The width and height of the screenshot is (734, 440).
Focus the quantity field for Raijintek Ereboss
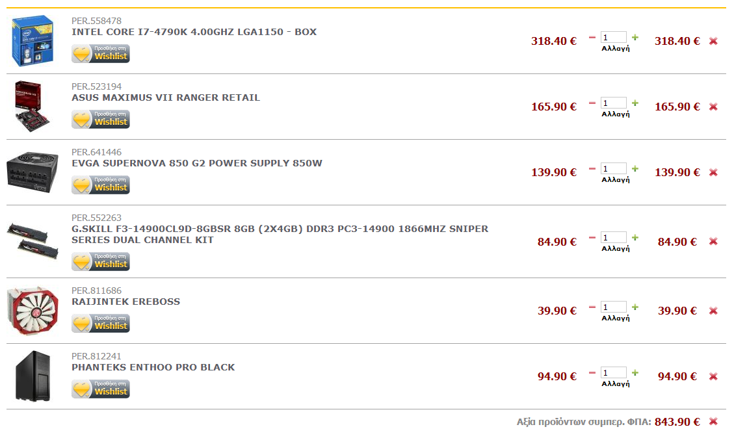point(613,307)
